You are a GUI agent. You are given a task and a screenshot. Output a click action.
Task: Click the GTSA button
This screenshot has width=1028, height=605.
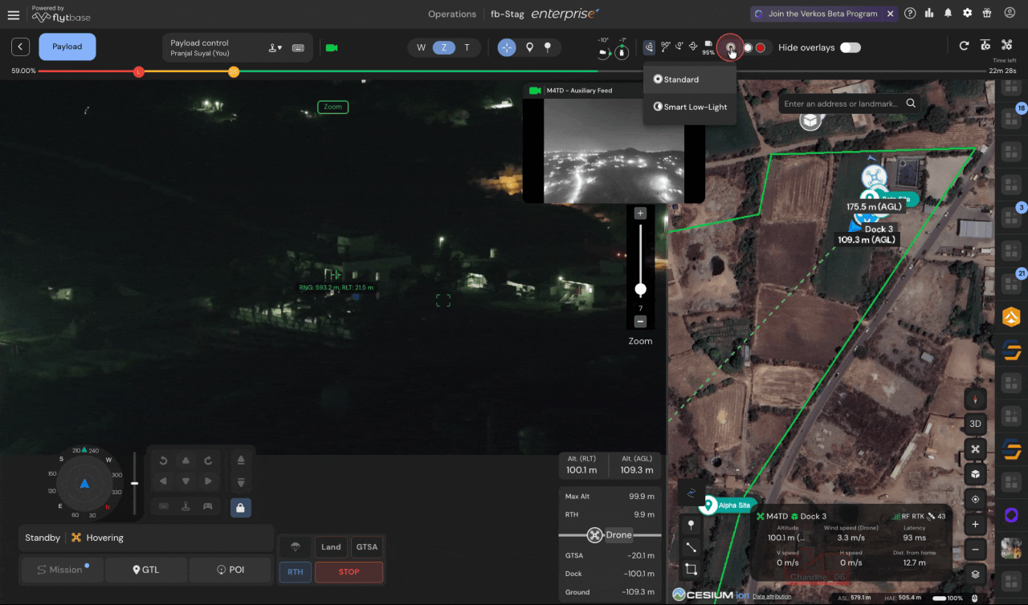click(367, 547)
